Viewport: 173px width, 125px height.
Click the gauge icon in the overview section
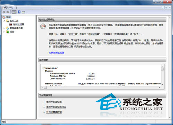43,26
